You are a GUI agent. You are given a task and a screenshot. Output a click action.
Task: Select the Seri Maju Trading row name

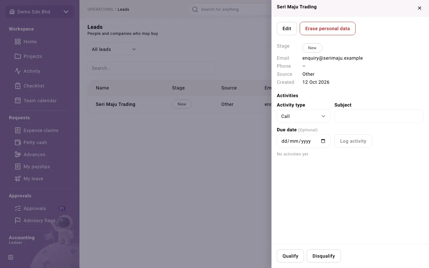(x=116, y=104)
